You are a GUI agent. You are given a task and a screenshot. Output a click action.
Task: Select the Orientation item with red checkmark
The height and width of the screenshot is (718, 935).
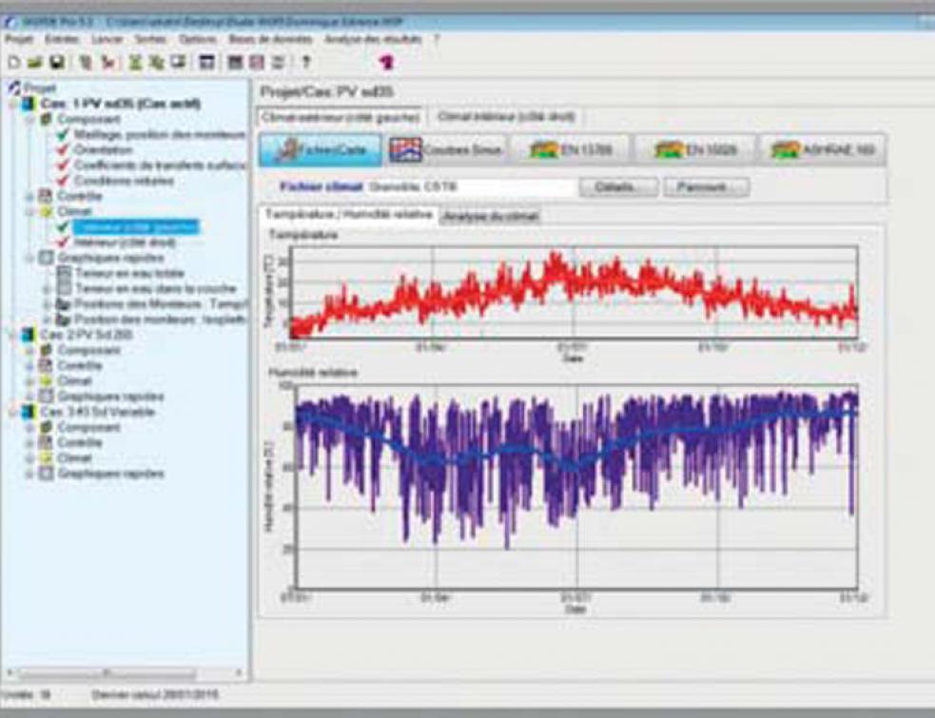(105, 150)
